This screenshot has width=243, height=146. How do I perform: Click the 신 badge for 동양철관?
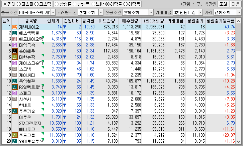15,81
